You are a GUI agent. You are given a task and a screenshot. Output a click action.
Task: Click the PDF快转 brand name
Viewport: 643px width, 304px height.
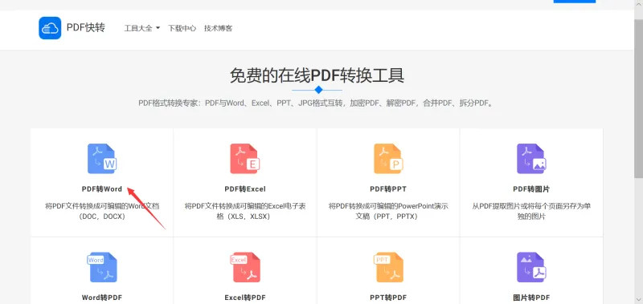pos(86,27)
